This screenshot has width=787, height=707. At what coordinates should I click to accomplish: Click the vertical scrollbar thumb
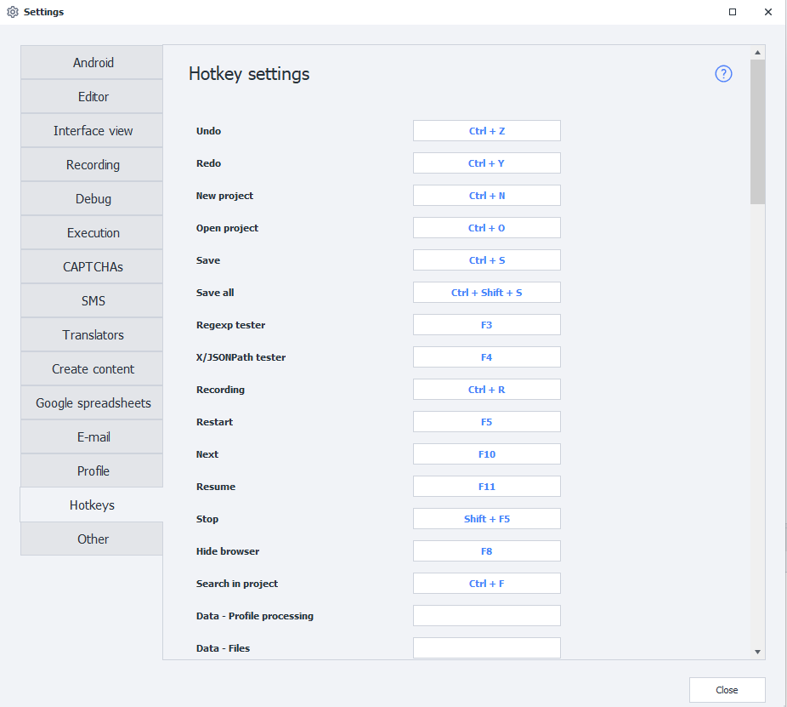[757, 132]
